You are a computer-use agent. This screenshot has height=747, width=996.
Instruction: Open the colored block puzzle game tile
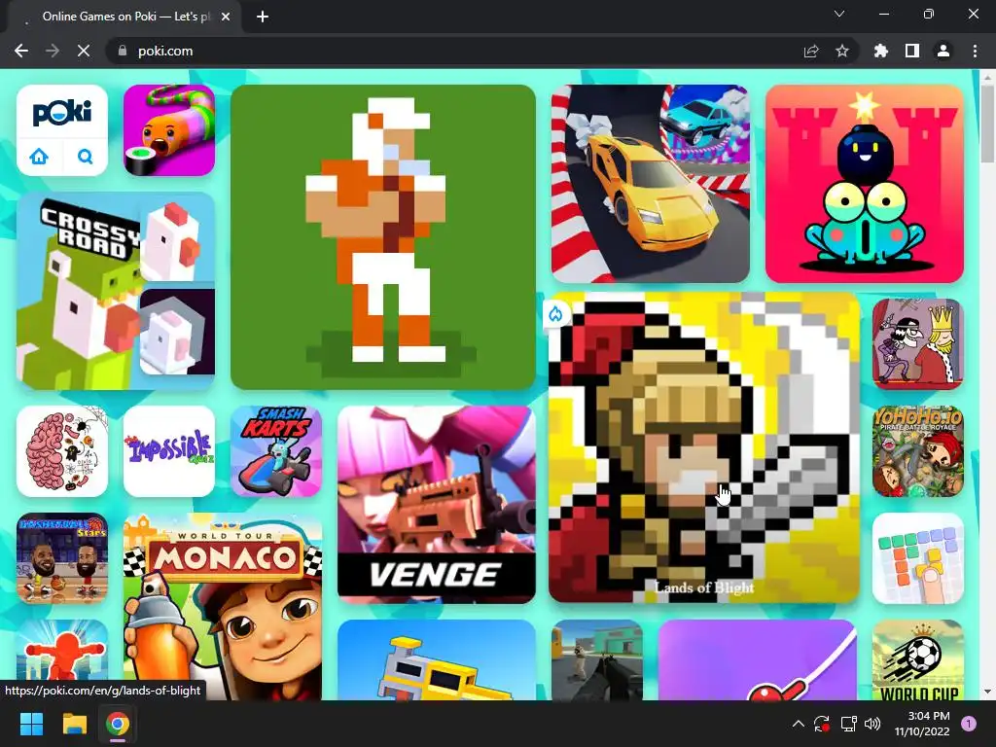pyautogui.click(x=918, y=558)
